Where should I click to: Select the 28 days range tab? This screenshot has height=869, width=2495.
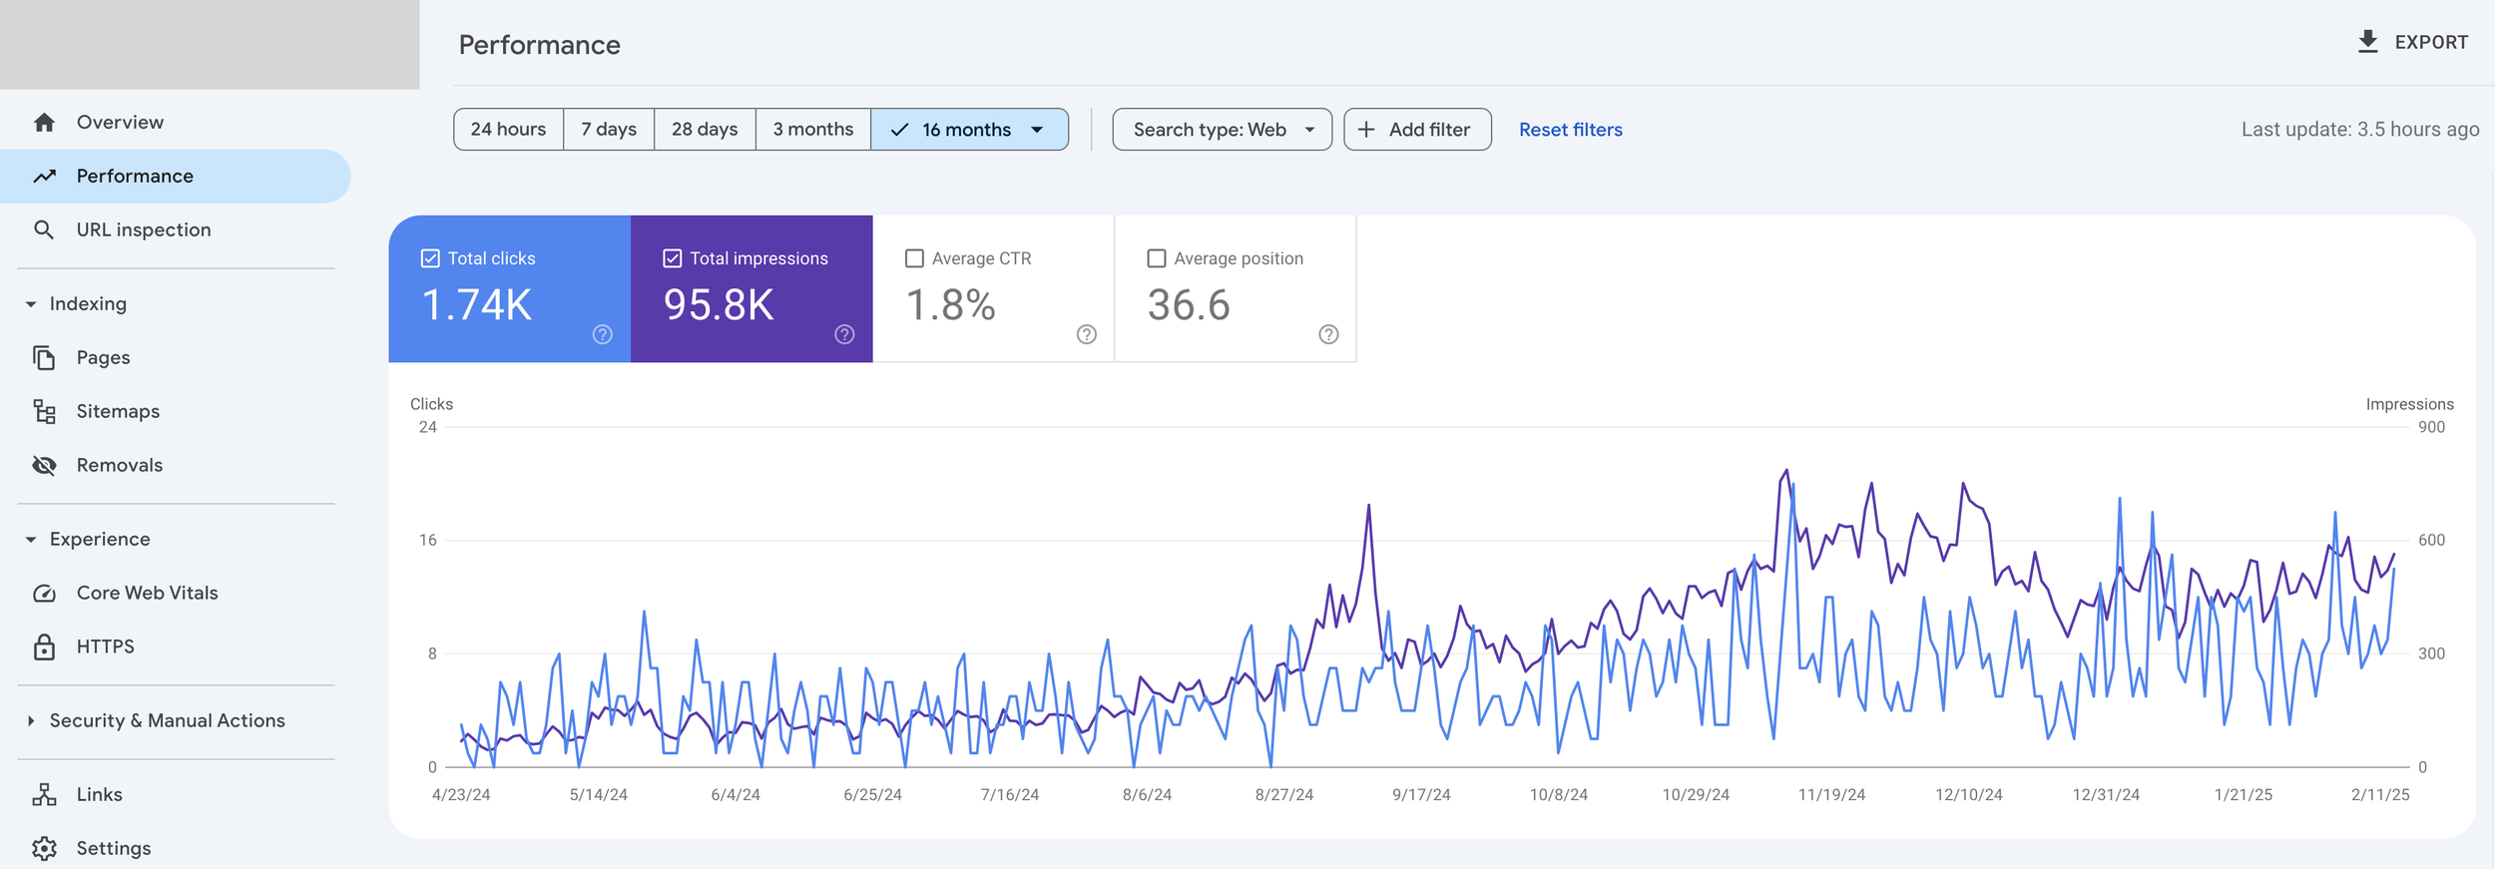(x=705, y=130)
